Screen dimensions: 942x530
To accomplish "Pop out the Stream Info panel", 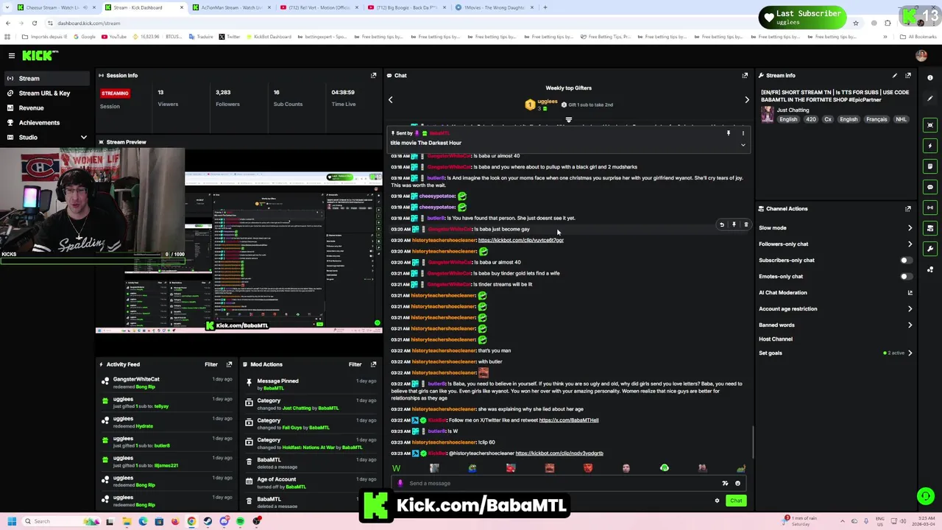I will pos(908,75).
